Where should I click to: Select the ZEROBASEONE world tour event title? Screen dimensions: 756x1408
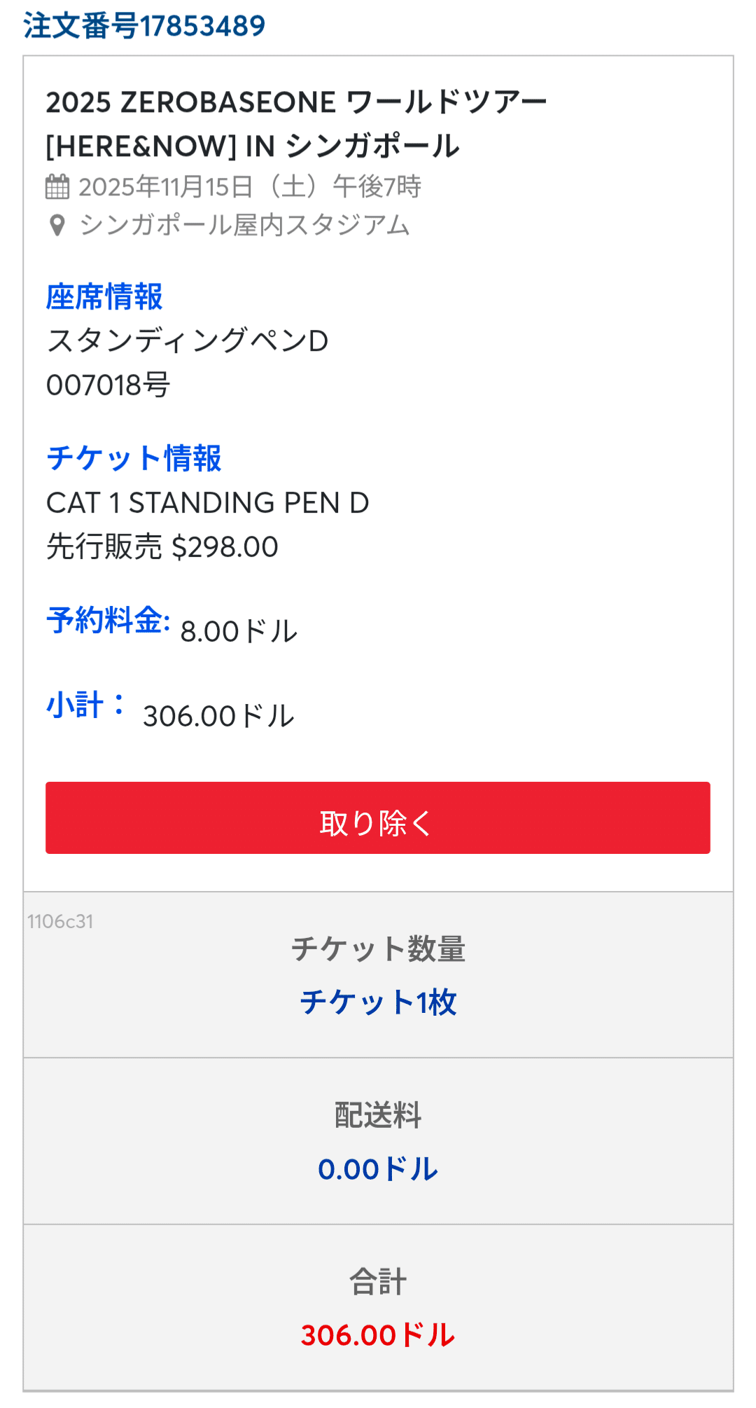pyautogui.click(x=295, y=124)
